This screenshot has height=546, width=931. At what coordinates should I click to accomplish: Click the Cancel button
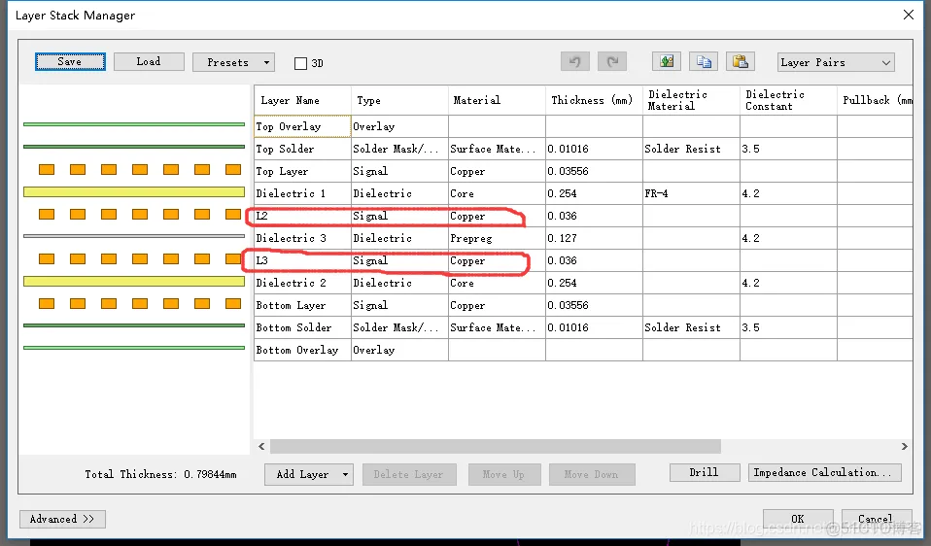pyautogui.click(x=876, y=519)
